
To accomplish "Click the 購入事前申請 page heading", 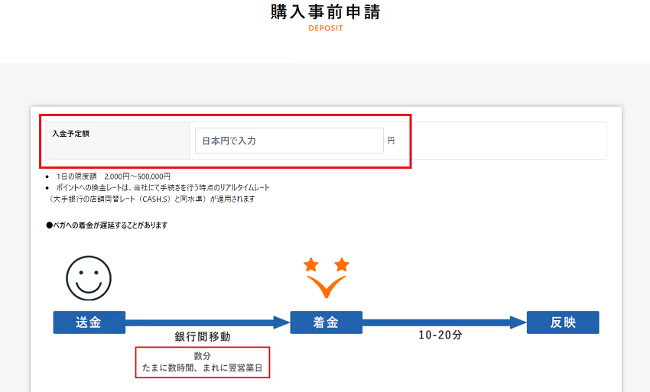I will coord(325,13).
